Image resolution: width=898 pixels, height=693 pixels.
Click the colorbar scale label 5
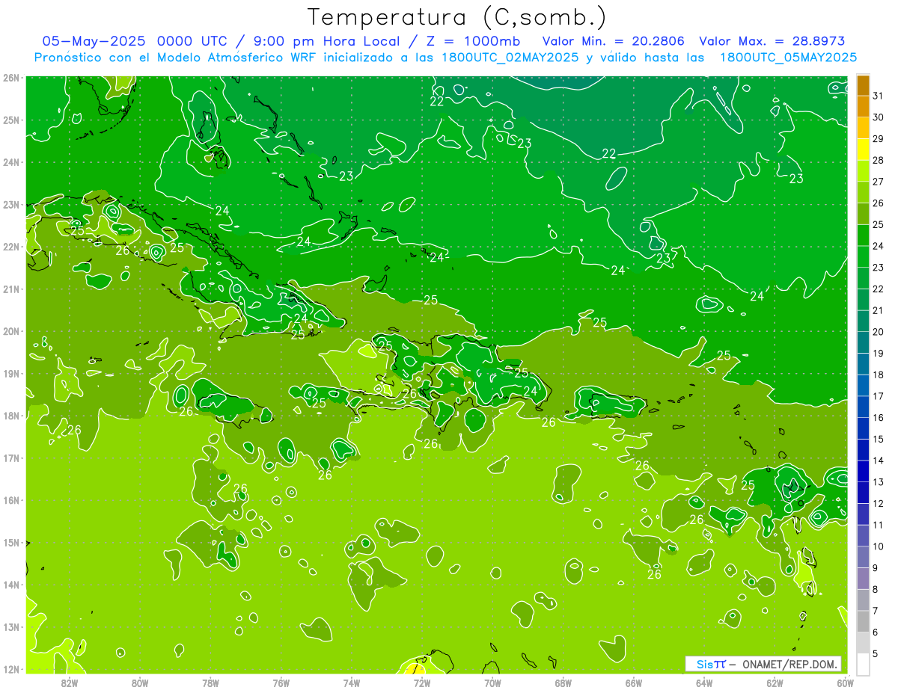pos(876,654)
